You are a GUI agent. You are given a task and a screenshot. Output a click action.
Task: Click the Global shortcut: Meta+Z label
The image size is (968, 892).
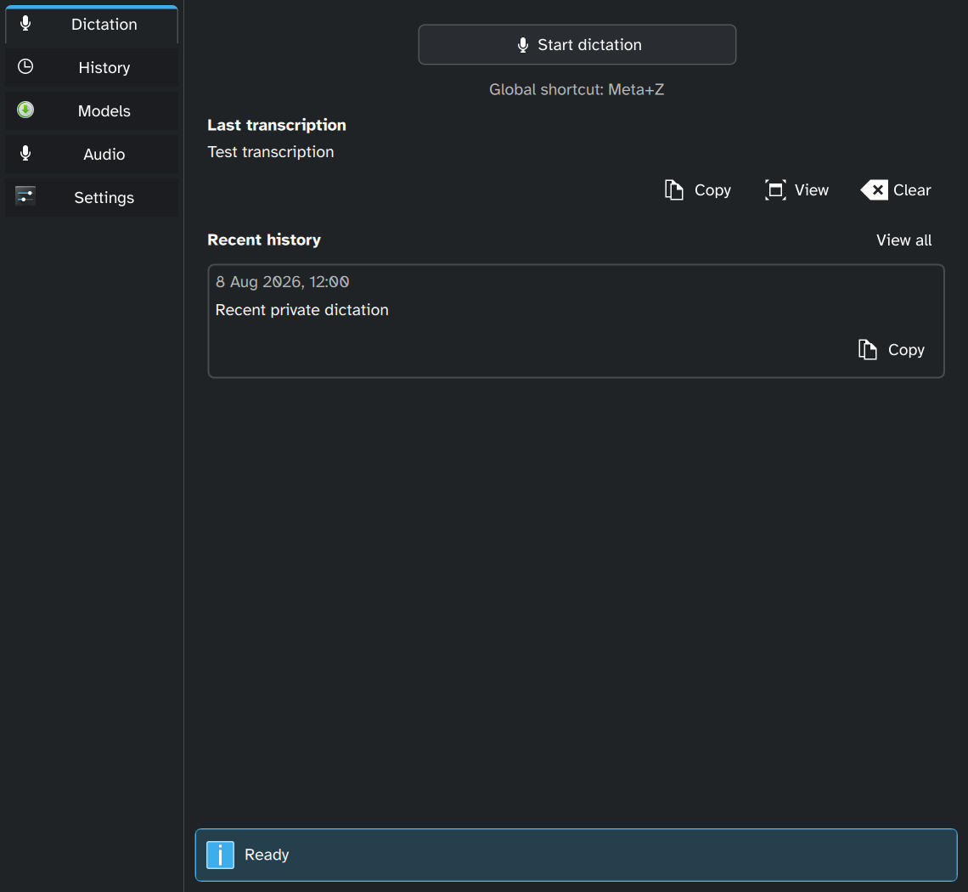coord(577,89)
